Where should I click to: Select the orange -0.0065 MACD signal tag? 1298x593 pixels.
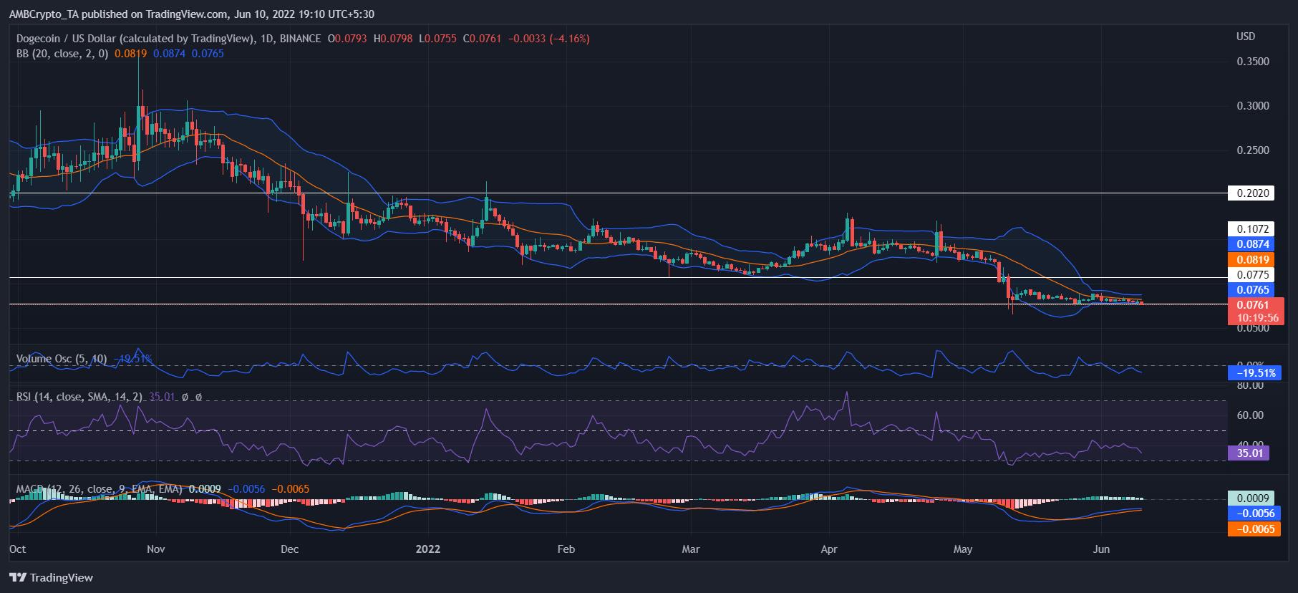[1253, 529]
